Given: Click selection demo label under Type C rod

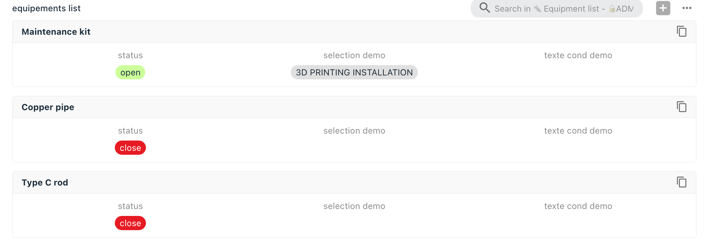Looking at the screenshot, I should tap(354, 206).
